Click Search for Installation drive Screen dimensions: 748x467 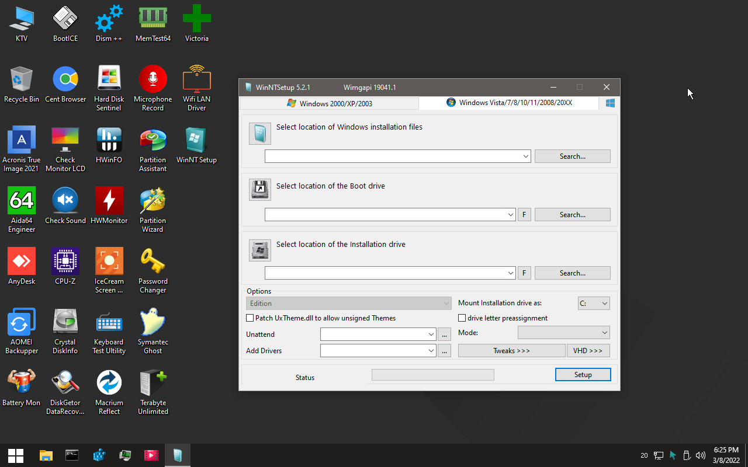pos(573,273)
